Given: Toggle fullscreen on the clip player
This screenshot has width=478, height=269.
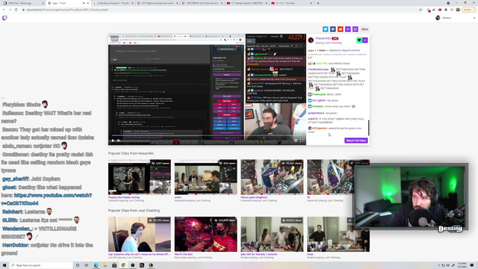Looking at the screenshot, I should pos(302,140).
